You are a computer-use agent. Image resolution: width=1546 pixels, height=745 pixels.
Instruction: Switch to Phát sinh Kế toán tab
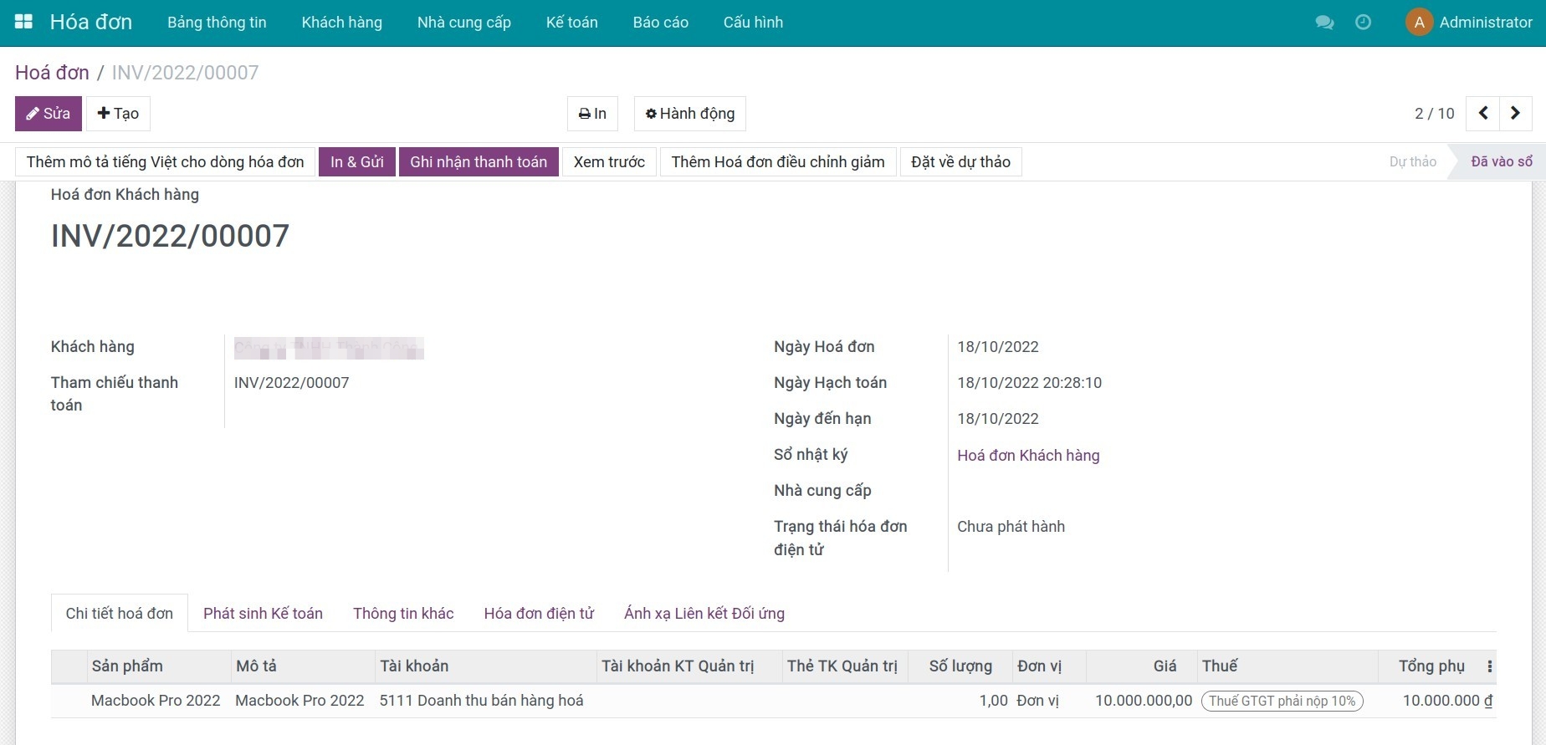click(x=263, y=614)
